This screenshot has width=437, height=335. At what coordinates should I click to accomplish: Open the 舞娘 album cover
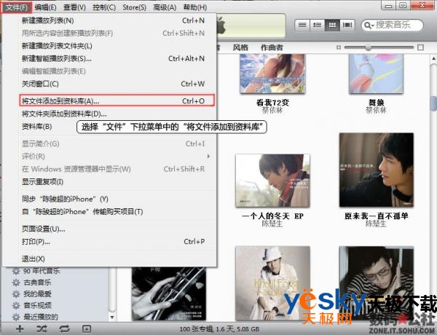point(376,74)
